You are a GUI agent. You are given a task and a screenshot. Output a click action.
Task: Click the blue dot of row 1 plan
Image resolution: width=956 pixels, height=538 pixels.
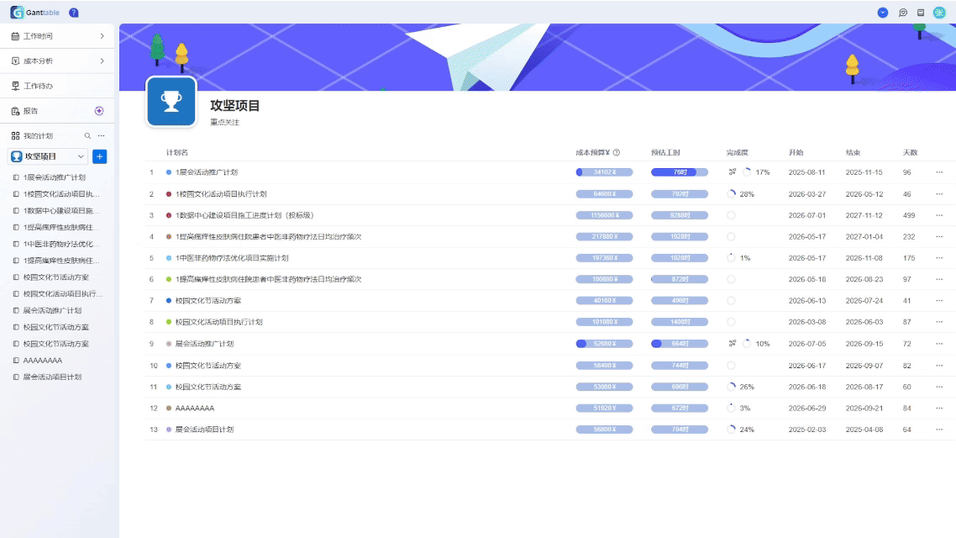pos(169,172)
